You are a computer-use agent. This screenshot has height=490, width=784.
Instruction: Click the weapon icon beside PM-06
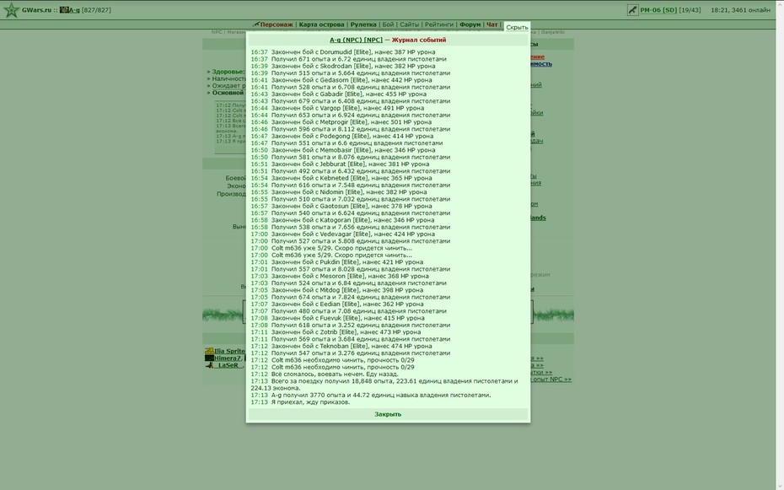click(x=632, y=10)
